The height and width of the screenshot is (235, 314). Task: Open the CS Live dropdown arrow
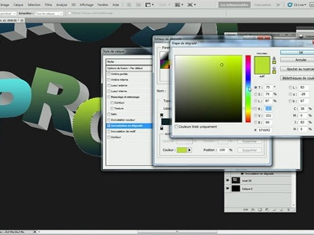pyautogui.click(x=305, y=5)
